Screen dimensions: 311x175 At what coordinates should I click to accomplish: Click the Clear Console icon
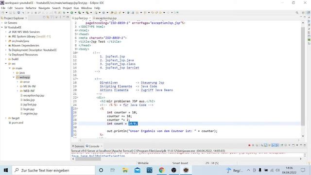click(262, 145)
